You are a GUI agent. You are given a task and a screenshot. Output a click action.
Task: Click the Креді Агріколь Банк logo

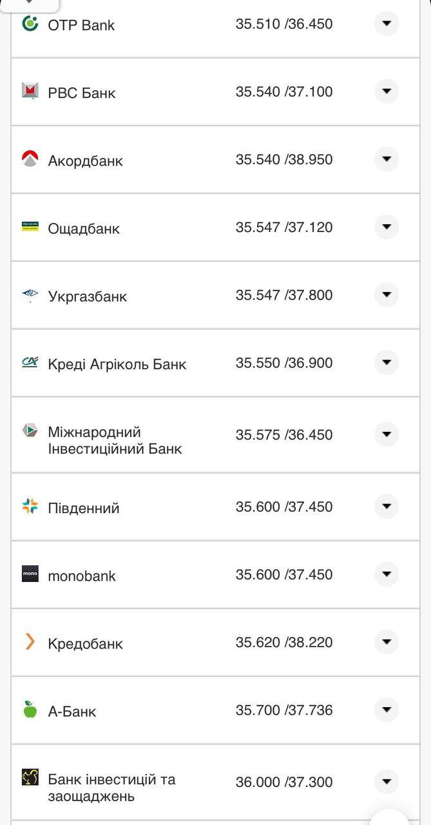click(x=28, y=363)
